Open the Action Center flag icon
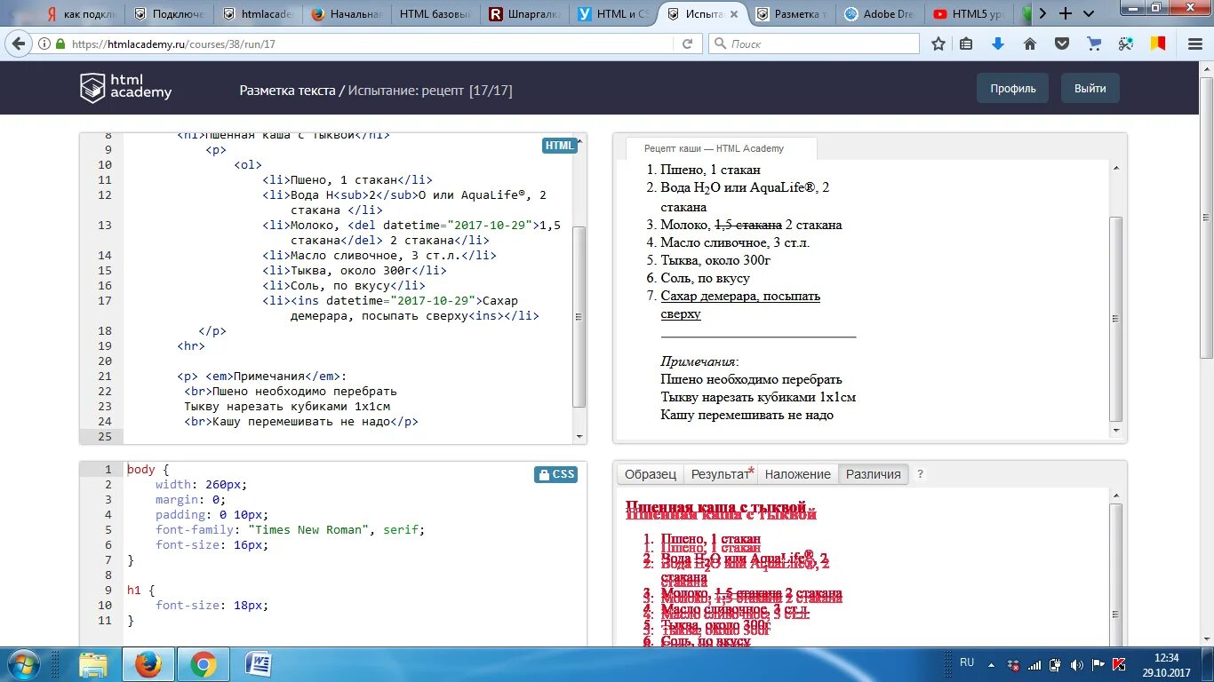This screenshot has height=682, width=1214. (x=1098, y=664)
